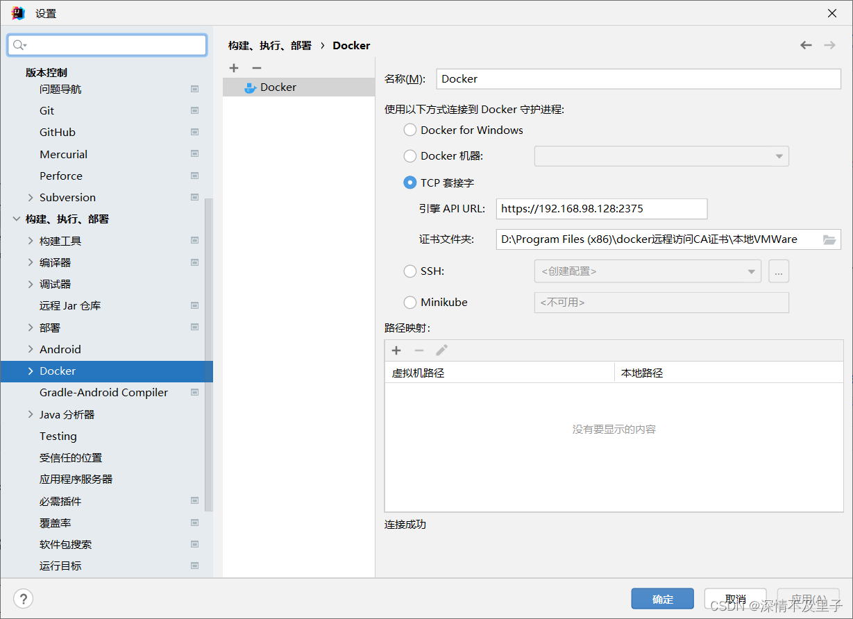Click the 引擎 API URL field
This screenshot has height=619, width=853.
click(602, 208)
